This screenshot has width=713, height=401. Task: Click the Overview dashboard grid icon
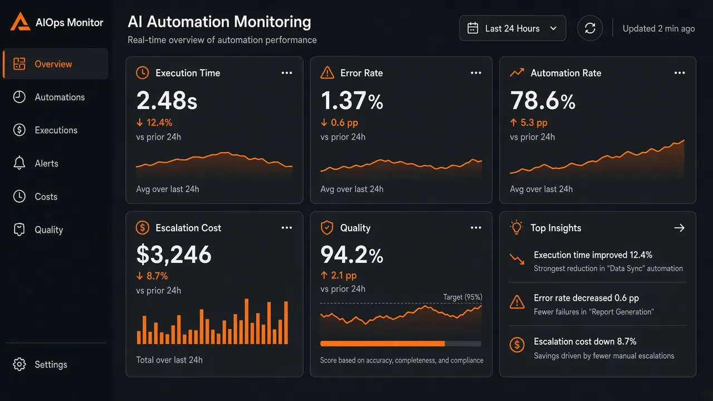coord(19,63)
